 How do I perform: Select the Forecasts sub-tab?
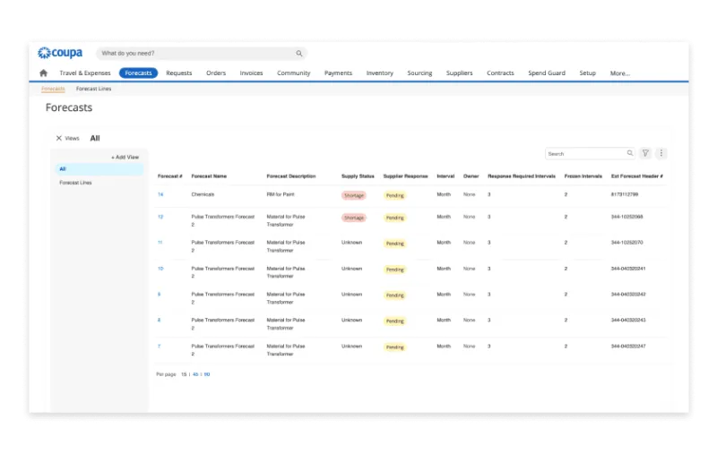(53, 89)
